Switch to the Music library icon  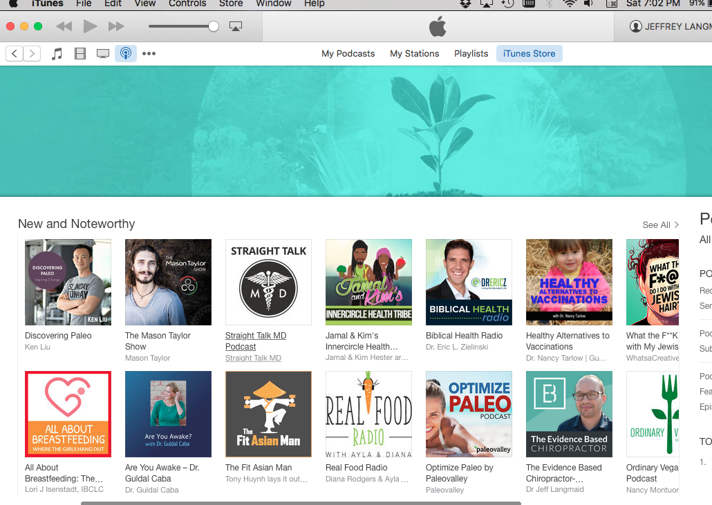(57, 54)
